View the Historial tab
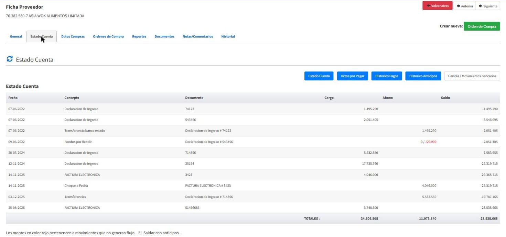The height and width of the screenshot is (237, 506). (x=228, y=36)
